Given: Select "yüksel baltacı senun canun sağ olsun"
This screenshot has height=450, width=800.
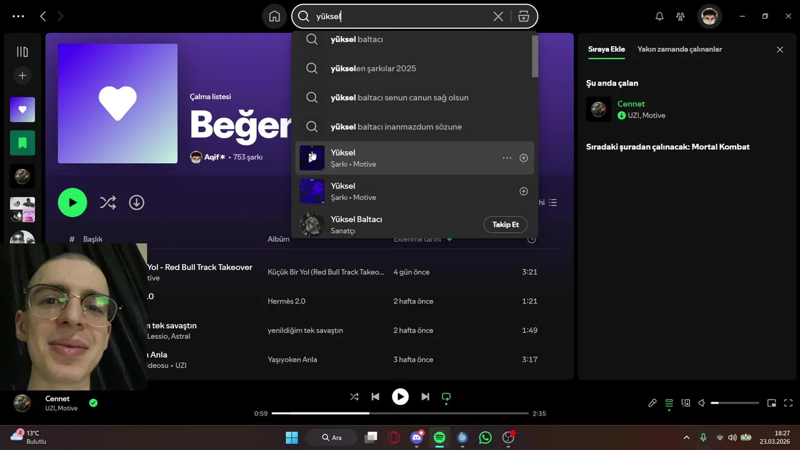Looking at the screenshot, I should coord(399,97).
